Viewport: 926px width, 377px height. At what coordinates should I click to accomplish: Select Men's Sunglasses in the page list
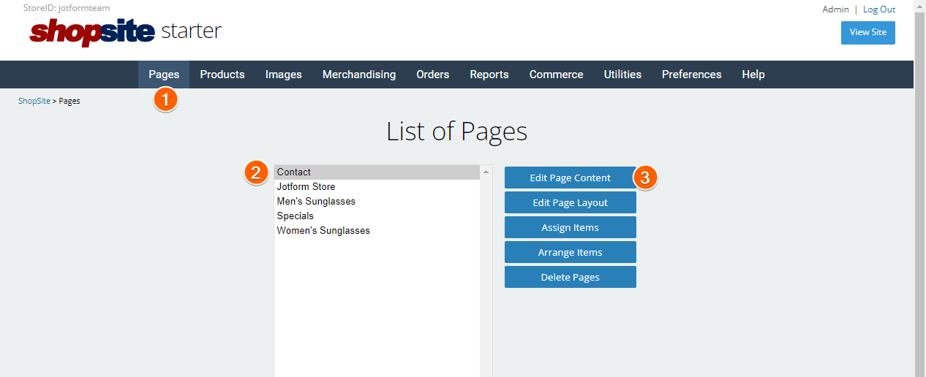coord(316,202)
